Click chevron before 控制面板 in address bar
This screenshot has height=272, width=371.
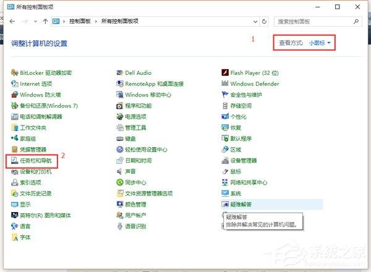pos(64,22)
